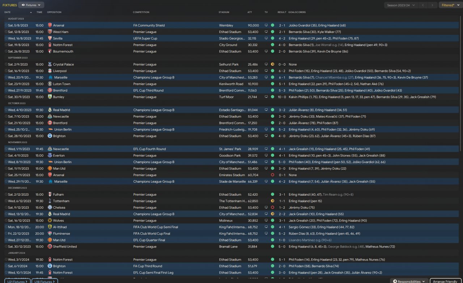This screenshot has height=283, width=463.
Task: Click the Arsenal badge in the FA Community Shield row
Action: [50, 25]
